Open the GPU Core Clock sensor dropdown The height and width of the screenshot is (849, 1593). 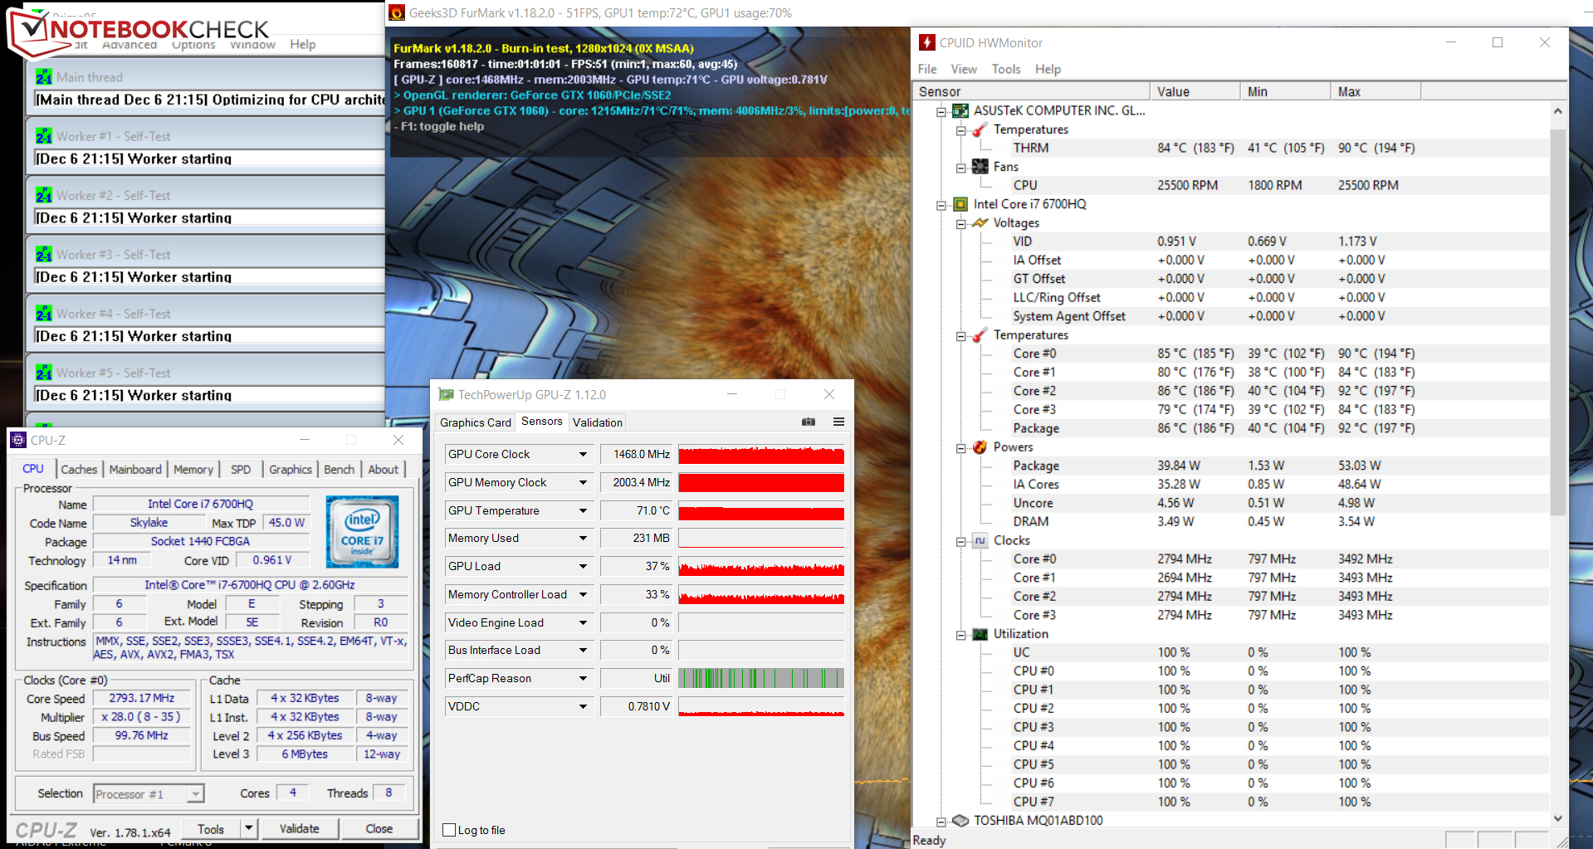[583, 454]
